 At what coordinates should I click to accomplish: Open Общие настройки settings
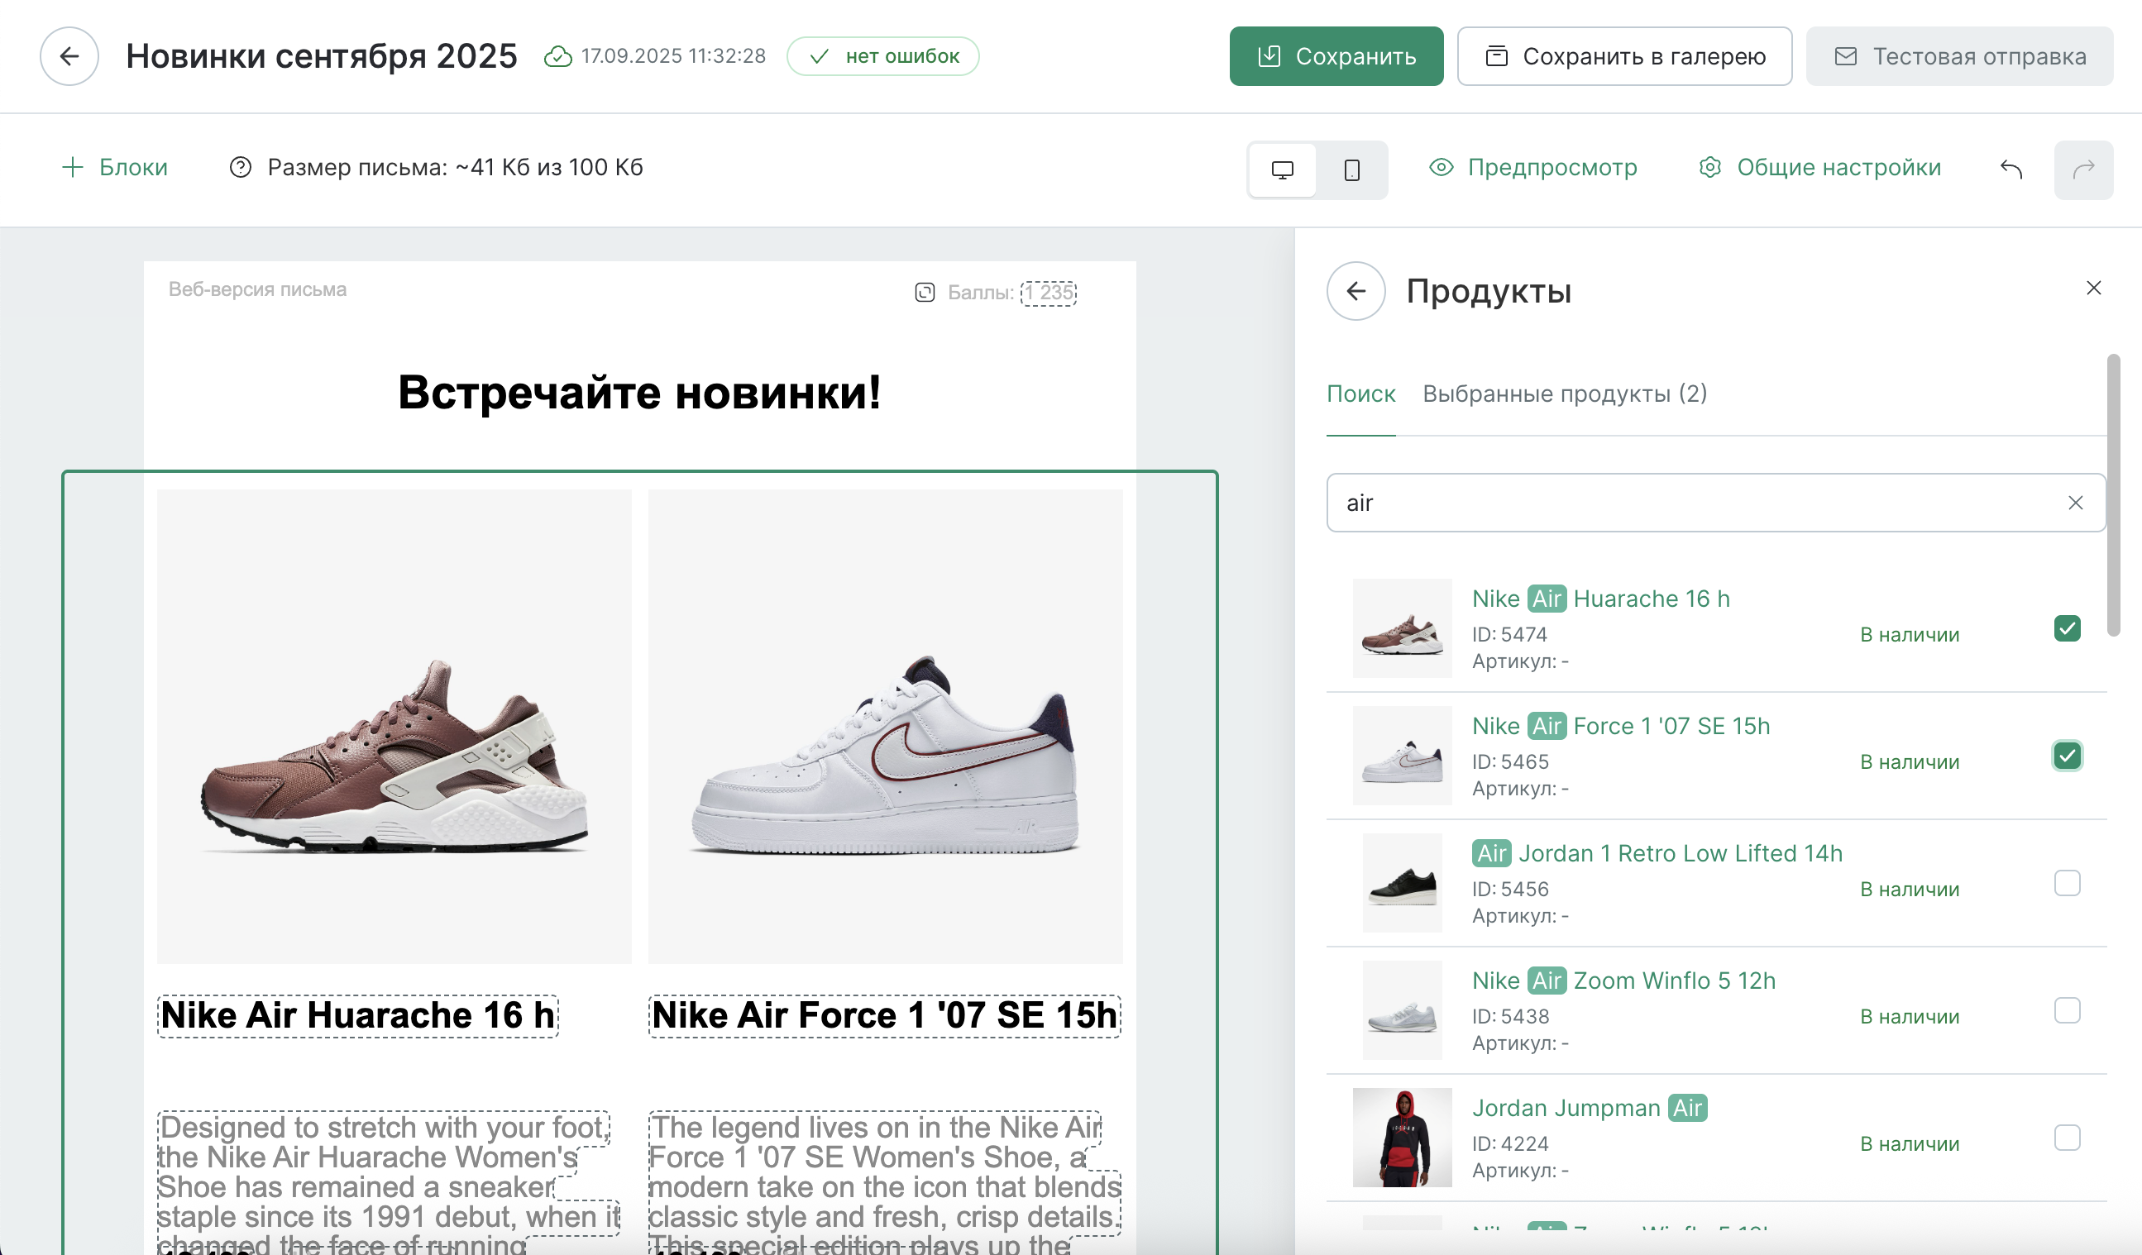[1819, 167]
